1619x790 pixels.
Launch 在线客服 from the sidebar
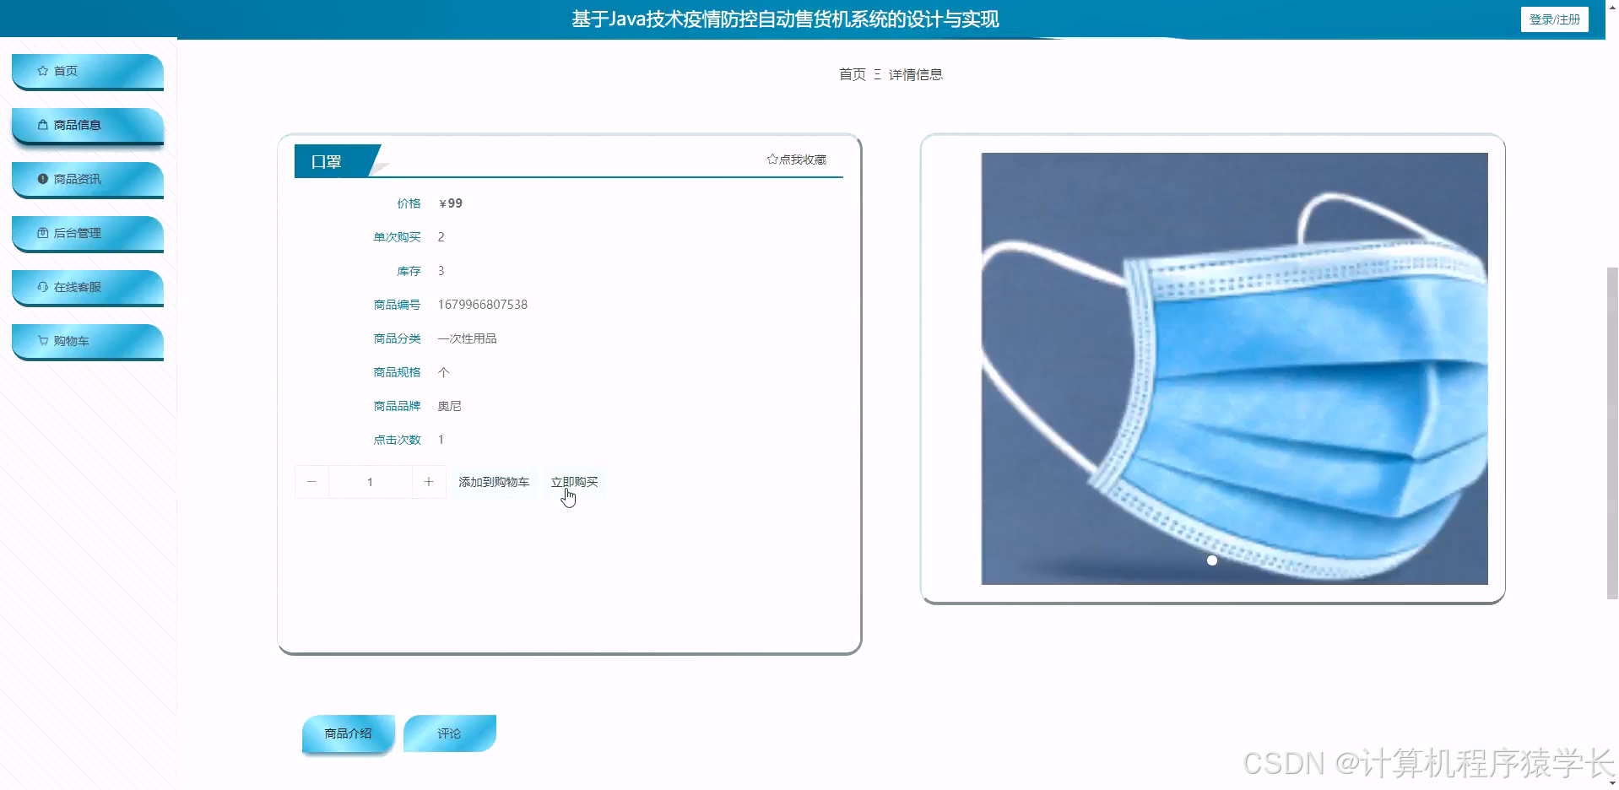pyautogui.click(x=42, y=286)
